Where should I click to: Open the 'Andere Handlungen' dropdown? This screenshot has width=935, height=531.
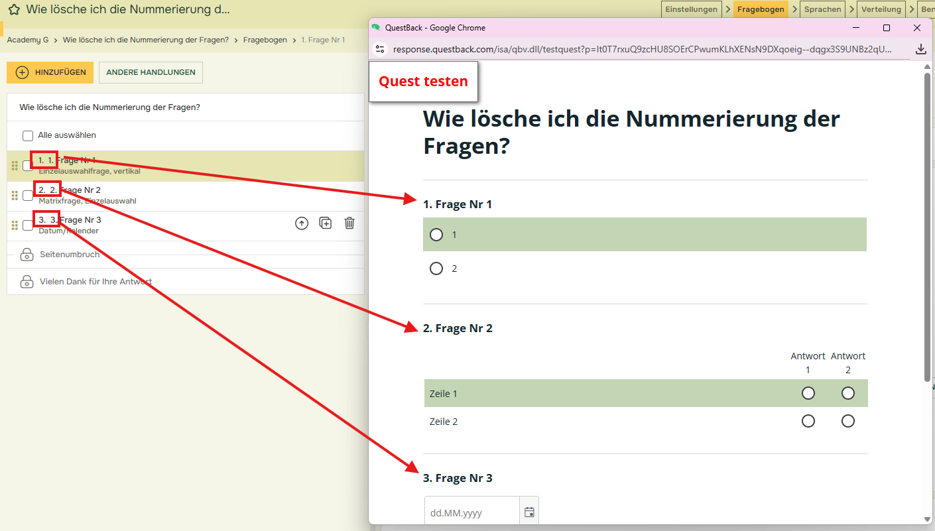coord(151,72)
